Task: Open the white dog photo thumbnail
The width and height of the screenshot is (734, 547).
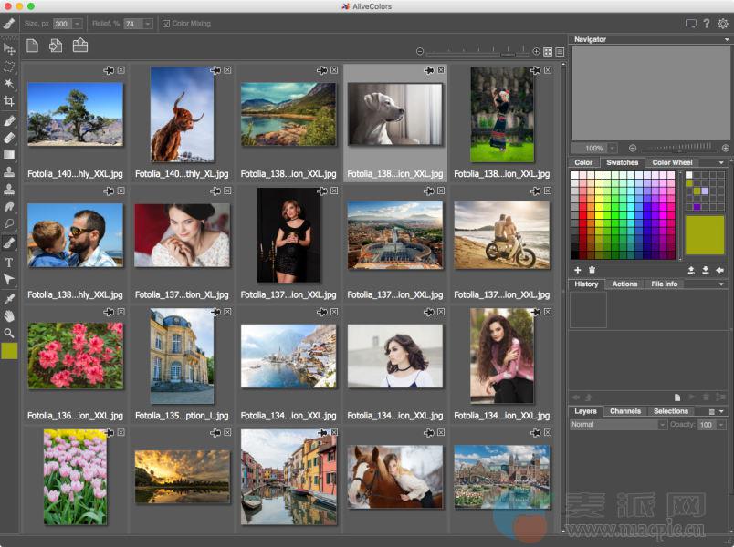Action: click(394, 114)
